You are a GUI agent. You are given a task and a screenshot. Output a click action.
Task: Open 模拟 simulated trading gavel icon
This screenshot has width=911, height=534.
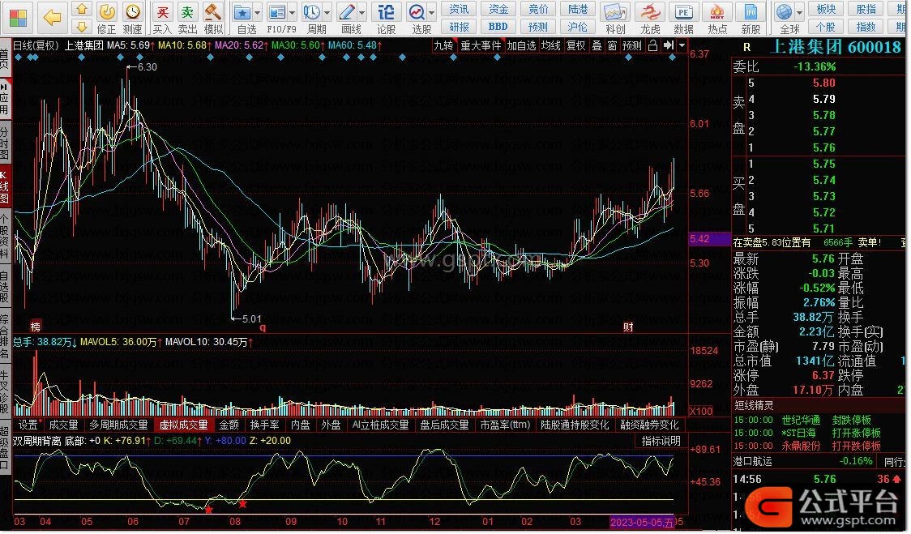click(213, 19)
